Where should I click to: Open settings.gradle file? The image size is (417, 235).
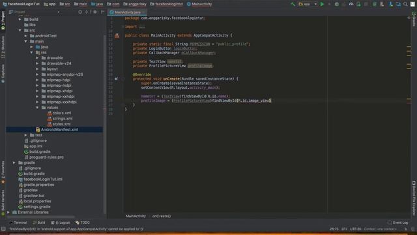click(x=35, y=207)
